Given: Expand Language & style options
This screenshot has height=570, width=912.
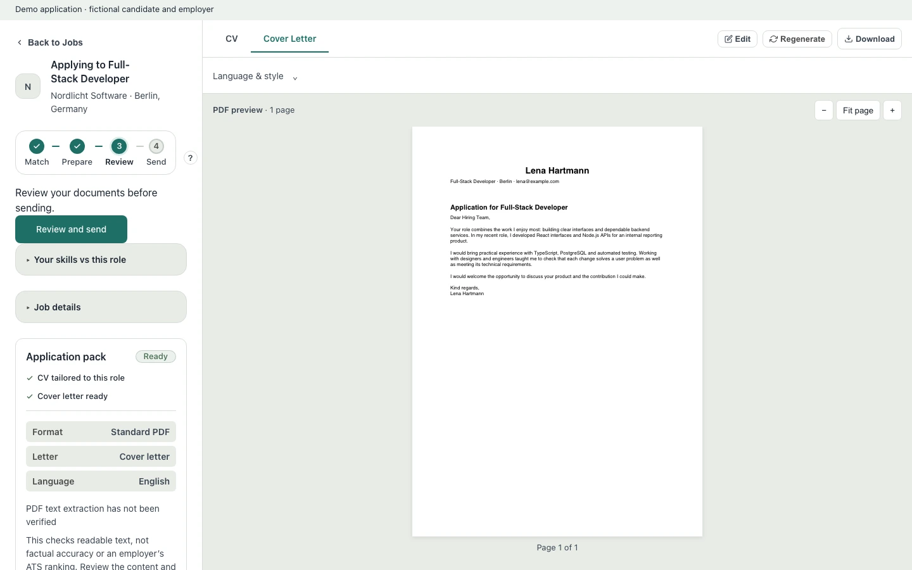Looking at the screenshot, I should tap(255, 76).
